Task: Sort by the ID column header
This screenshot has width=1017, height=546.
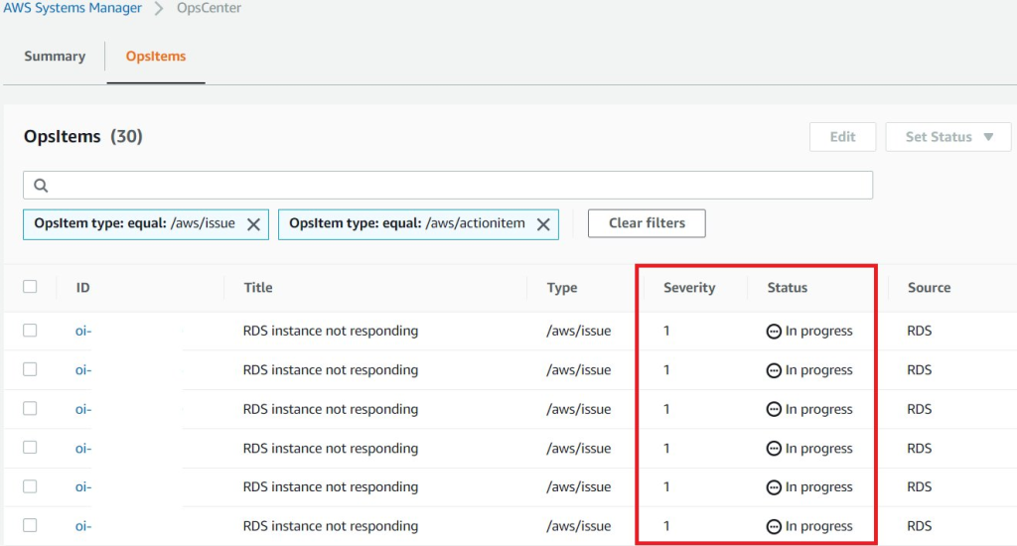Action: click(83, 287)
